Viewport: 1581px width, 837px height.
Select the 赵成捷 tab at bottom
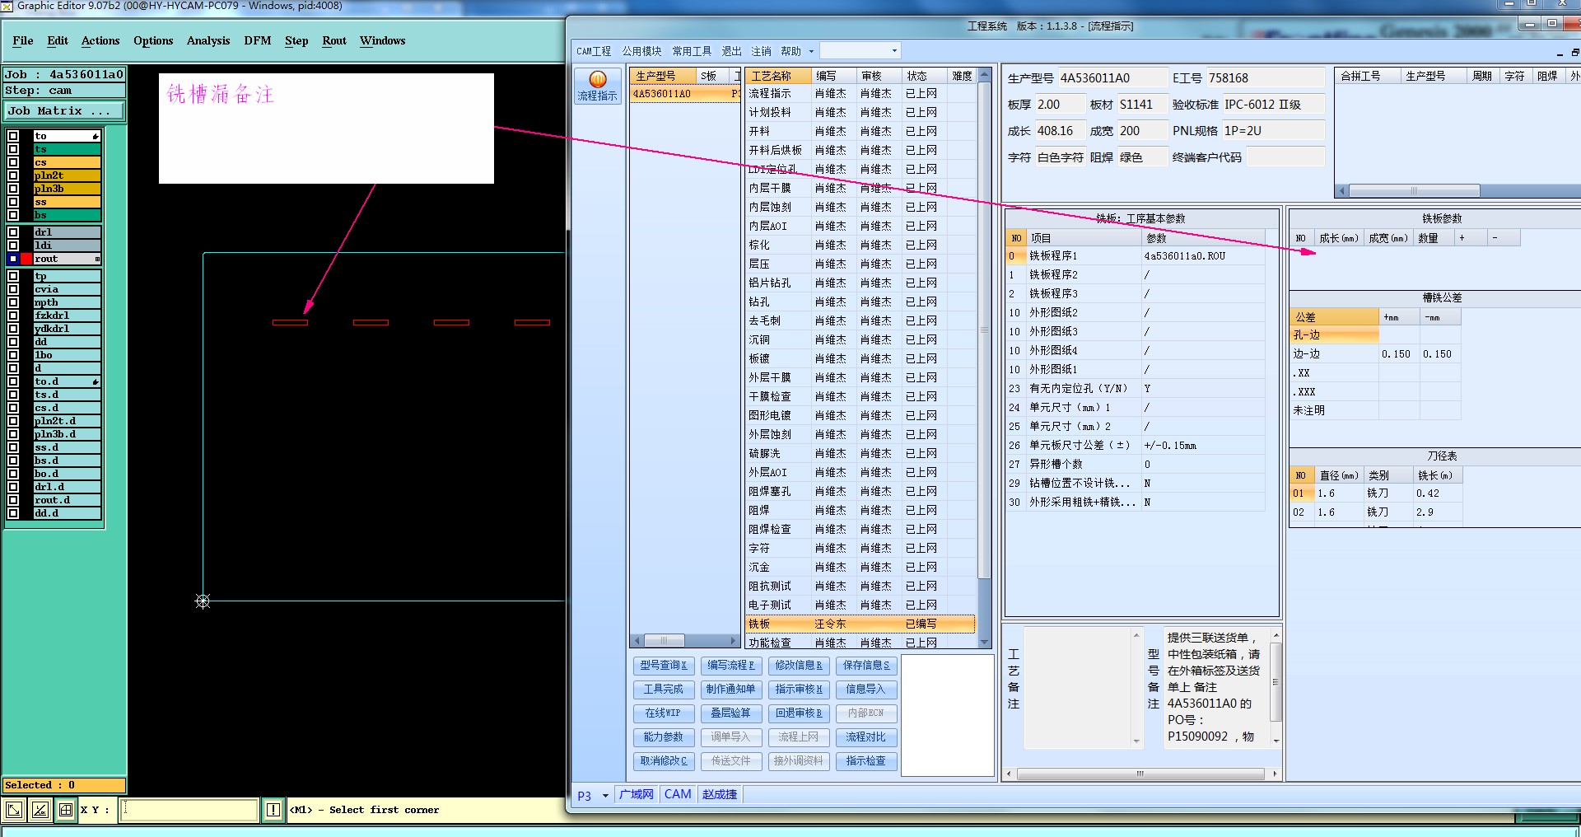click(x=720, y=795)
